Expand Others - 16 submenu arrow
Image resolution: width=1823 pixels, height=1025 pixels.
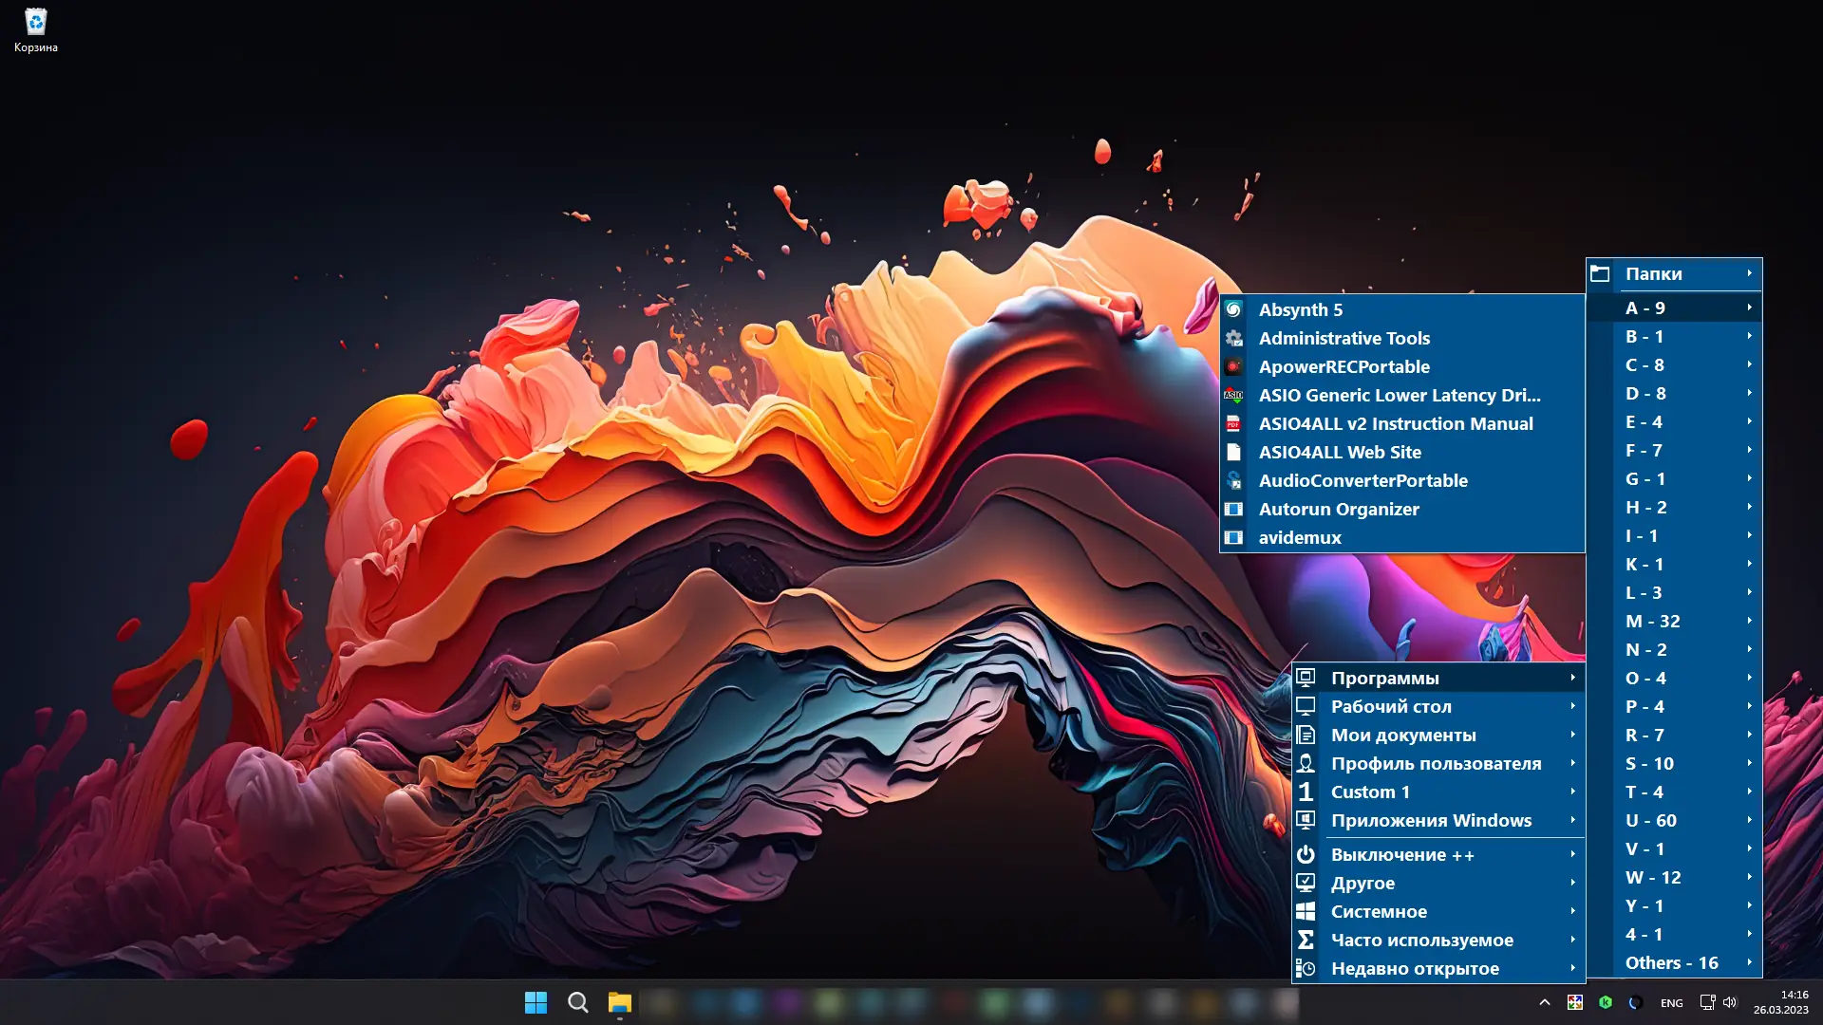coord(1749,962)
